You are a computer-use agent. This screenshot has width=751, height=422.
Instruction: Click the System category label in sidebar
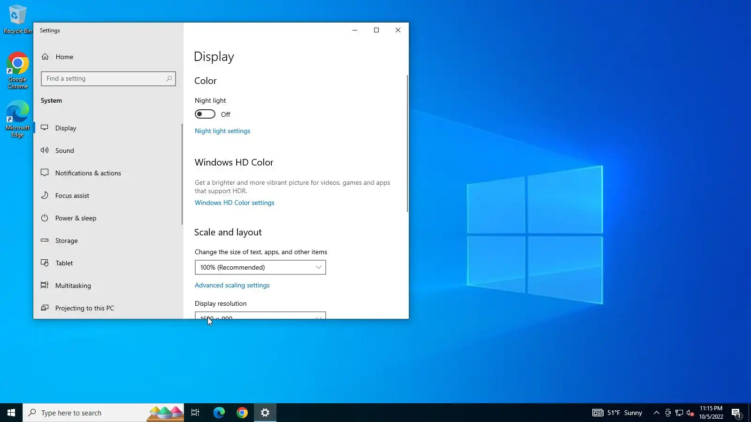51,100
